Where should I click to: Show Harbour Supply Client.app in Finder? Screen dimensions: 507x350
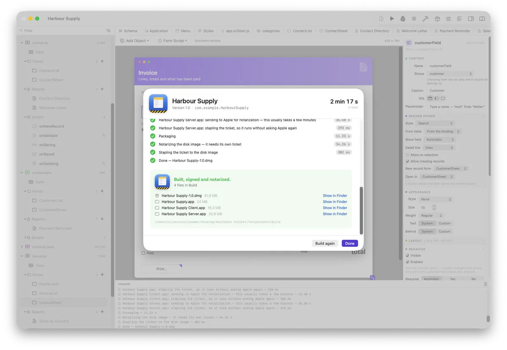point(335,208)
